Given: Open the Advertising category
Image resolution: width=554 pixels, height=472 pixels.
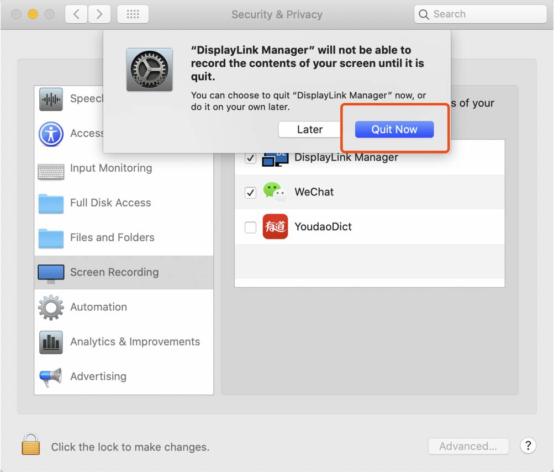Looking at the screenshot, I should pyautogui.click(x=124, y=376).
